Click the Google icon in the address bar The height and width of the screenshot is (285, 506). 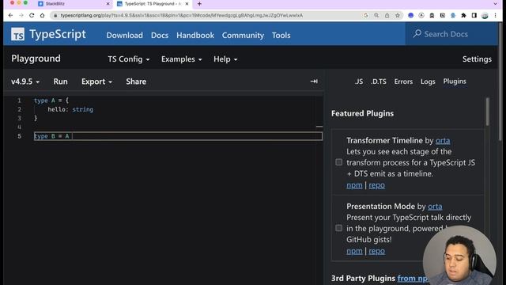pyautogui.click(x=365, y=15)
